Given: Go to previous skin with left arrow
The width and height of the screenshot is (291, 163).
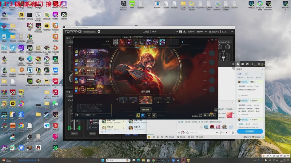Looking at the screenshot, I should (x=117, y=99).
